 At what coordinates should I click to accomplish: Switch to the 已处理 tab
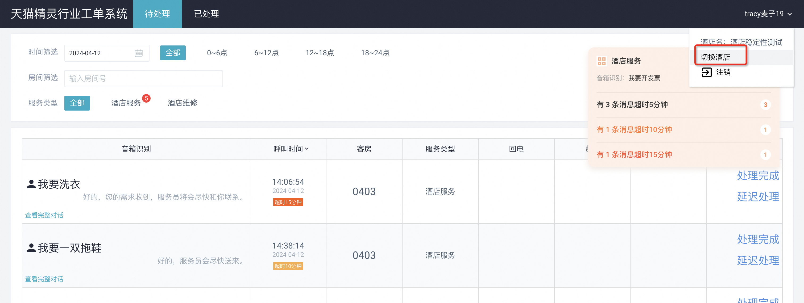206,14
